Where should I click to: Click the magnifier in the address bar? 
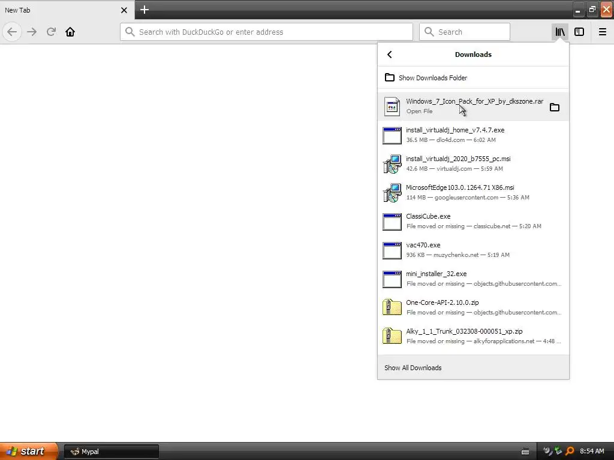pyautogui.click(x=130, y=32)
